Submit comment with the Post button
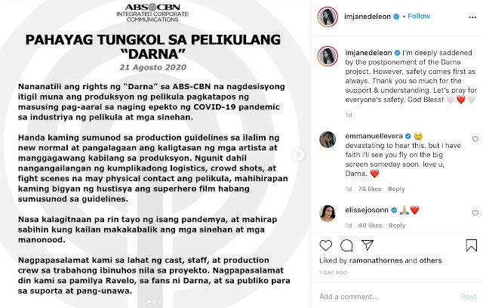The image size is (483, 308). 469,297
